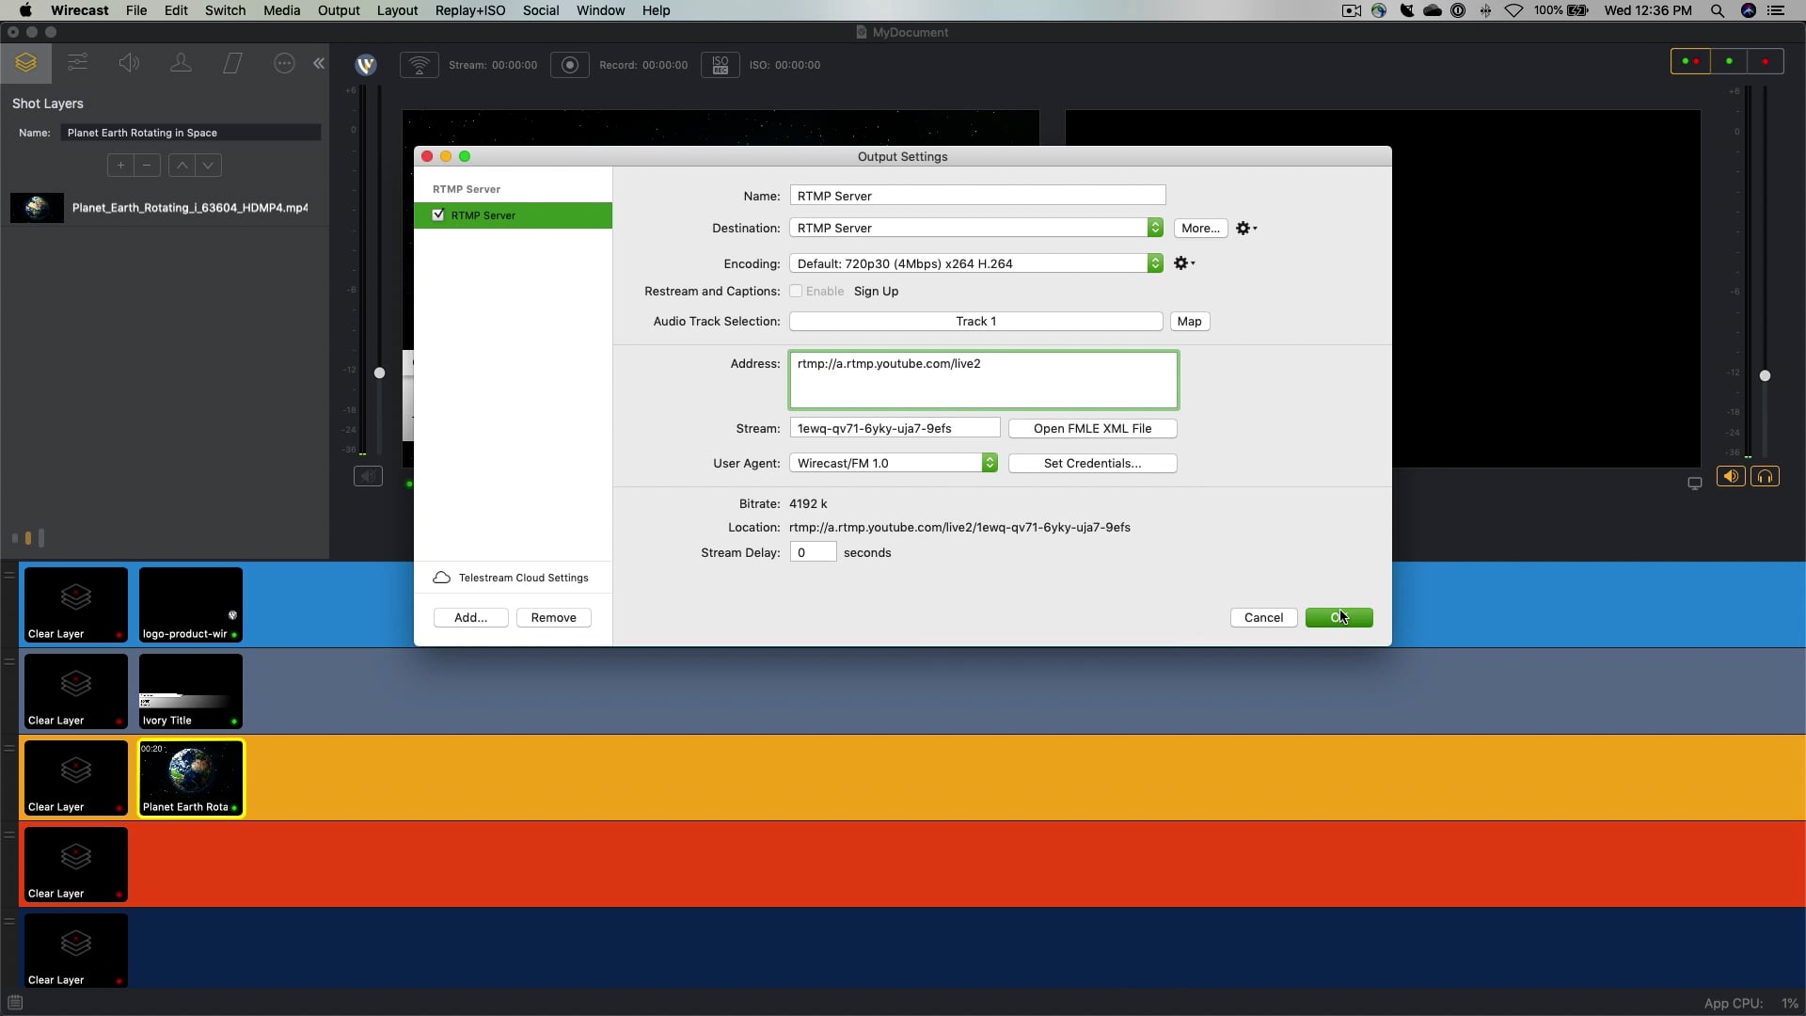The width and height of the screenshot is (1806, 1016).
Task: Toggle the RTMP Server output checkbox
Action: point(438,215)
